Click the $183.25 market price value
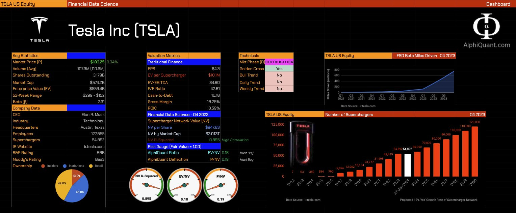The height and width of the screenshot is (213, 516). [x=97, y=62]
